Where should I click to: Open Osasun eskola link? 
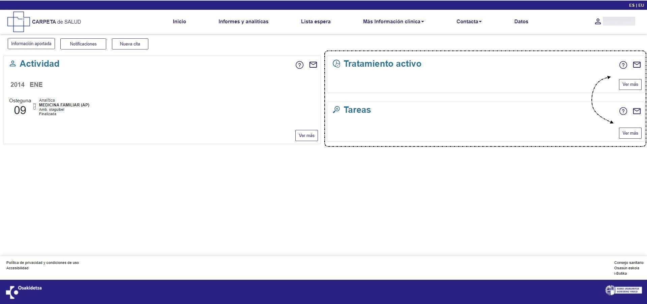click(x=626, y=268)
